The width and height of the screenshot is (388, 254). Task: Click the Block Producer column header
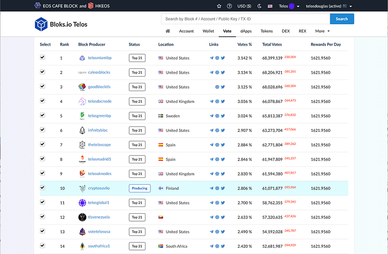(92, 45)
